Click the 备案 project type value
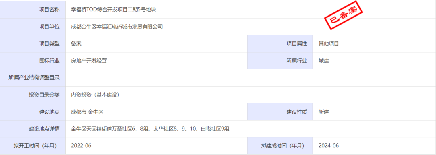The image size is (436, 155). (76, 43)
